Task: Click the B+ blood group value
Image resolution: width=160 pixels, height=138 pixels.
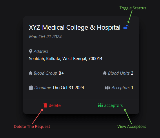Action: point(61,73)
